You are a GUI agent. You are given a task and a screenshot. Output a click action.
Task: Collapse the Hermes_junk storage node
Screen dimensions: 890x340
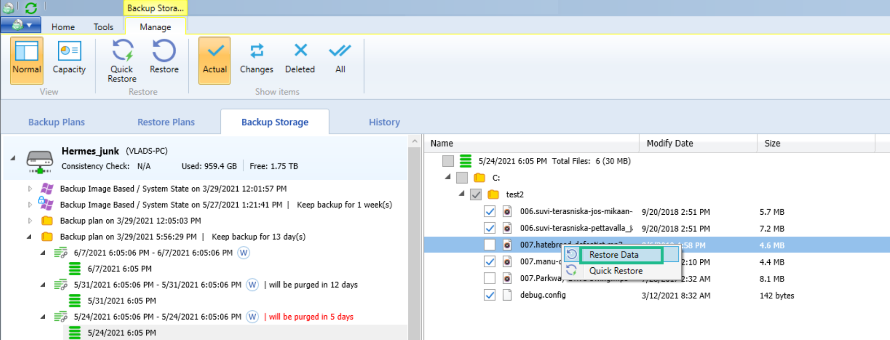click(13, 158)
